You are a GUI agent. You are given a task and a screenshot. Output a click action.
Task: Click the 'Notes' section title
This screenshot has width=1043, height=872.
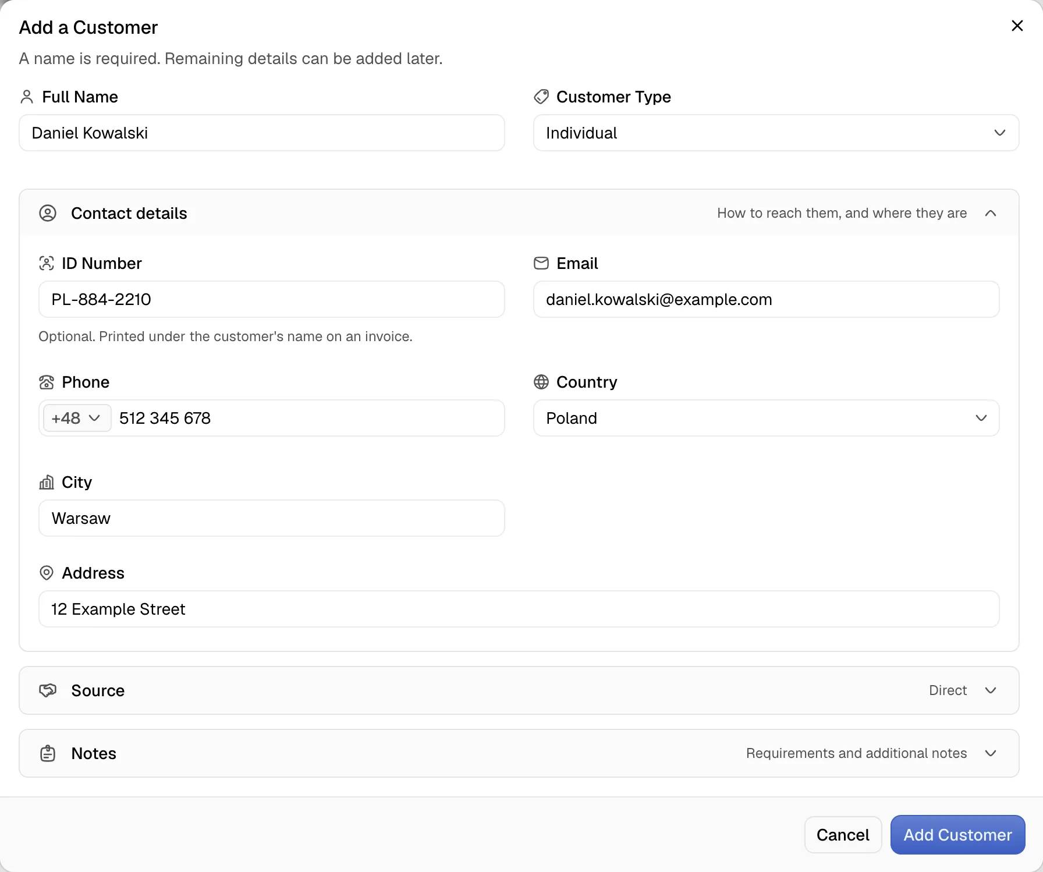click(94, 753)
